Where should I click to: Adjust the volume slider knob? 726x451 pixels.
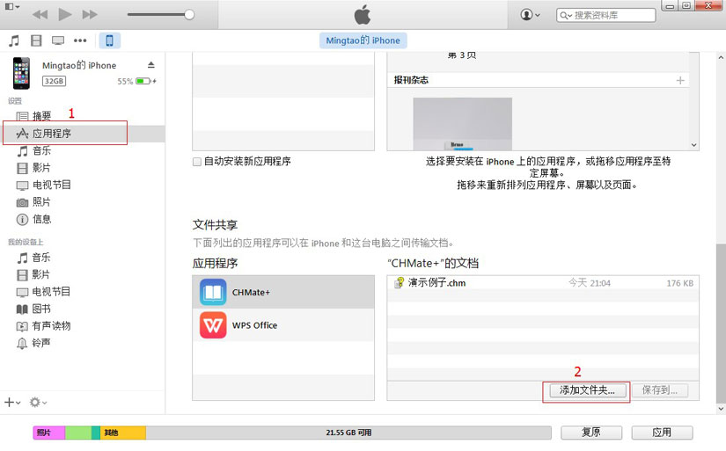[x=189, y=14]
